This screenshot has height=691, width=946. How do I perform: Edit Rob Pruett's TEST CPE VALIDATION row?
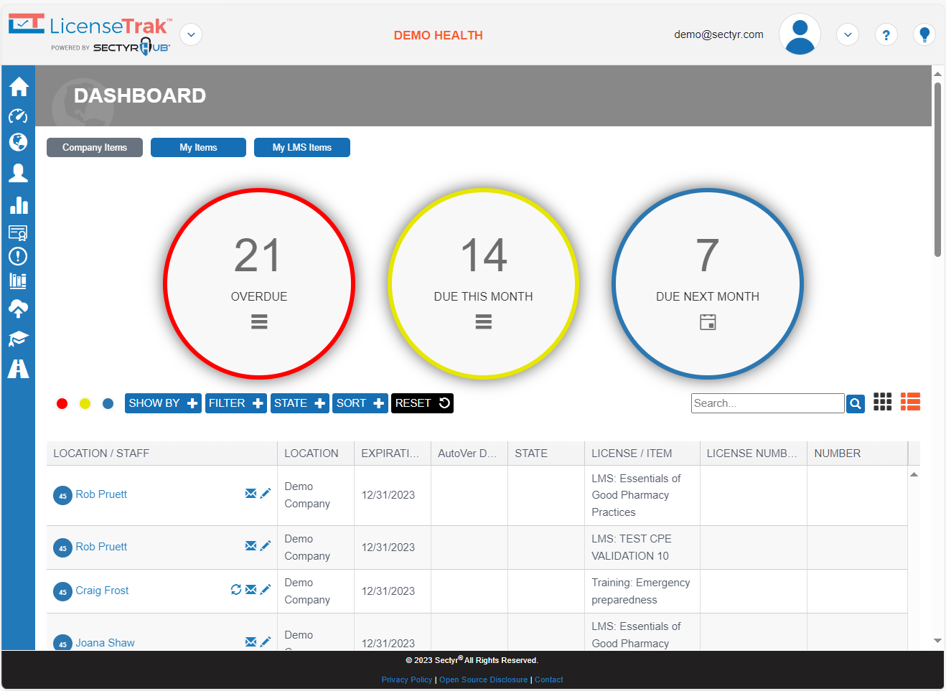(266, 546)
